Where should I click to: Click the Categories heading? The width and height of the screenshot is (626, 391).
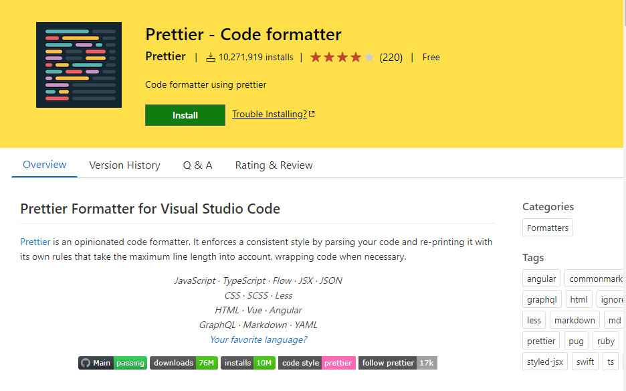[x=548, y=207]
